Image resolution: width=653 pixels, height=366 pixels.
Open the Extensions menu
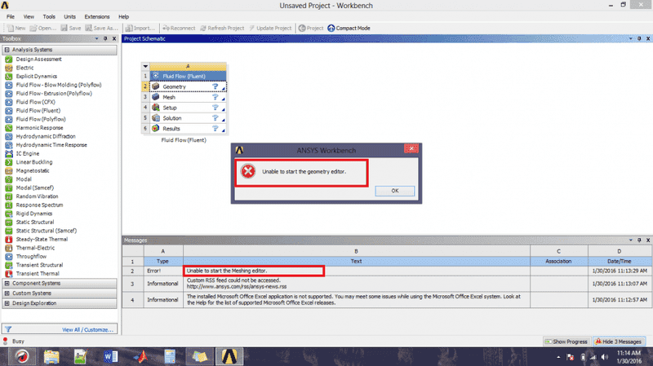(97, 17)
